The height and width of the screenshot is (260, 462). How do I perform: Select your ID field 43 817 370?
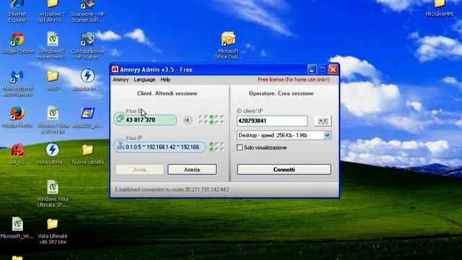click(x=145, y=120)
